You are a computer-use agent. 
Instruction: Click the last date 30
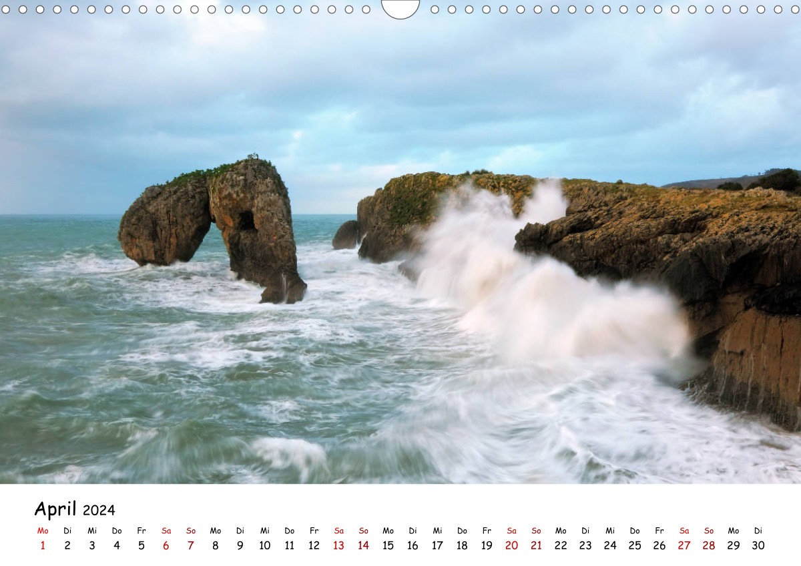coord(759,545)
